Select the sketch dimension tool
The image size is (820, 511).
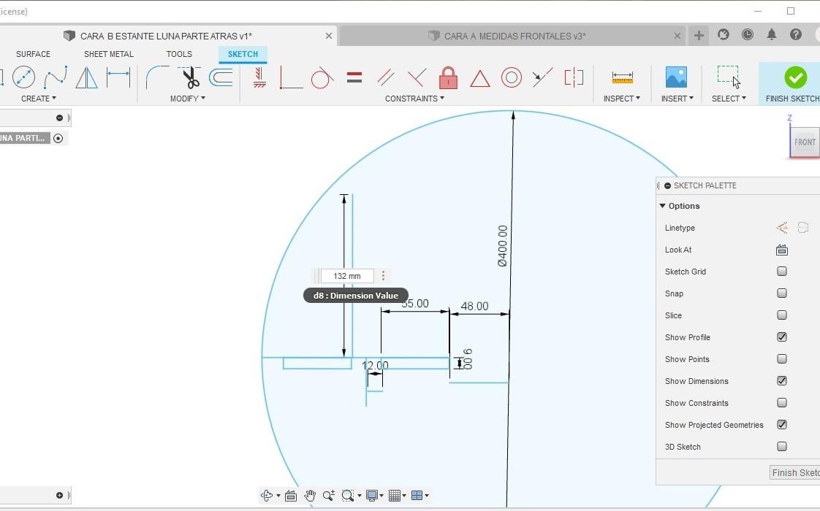pos(118,77)
